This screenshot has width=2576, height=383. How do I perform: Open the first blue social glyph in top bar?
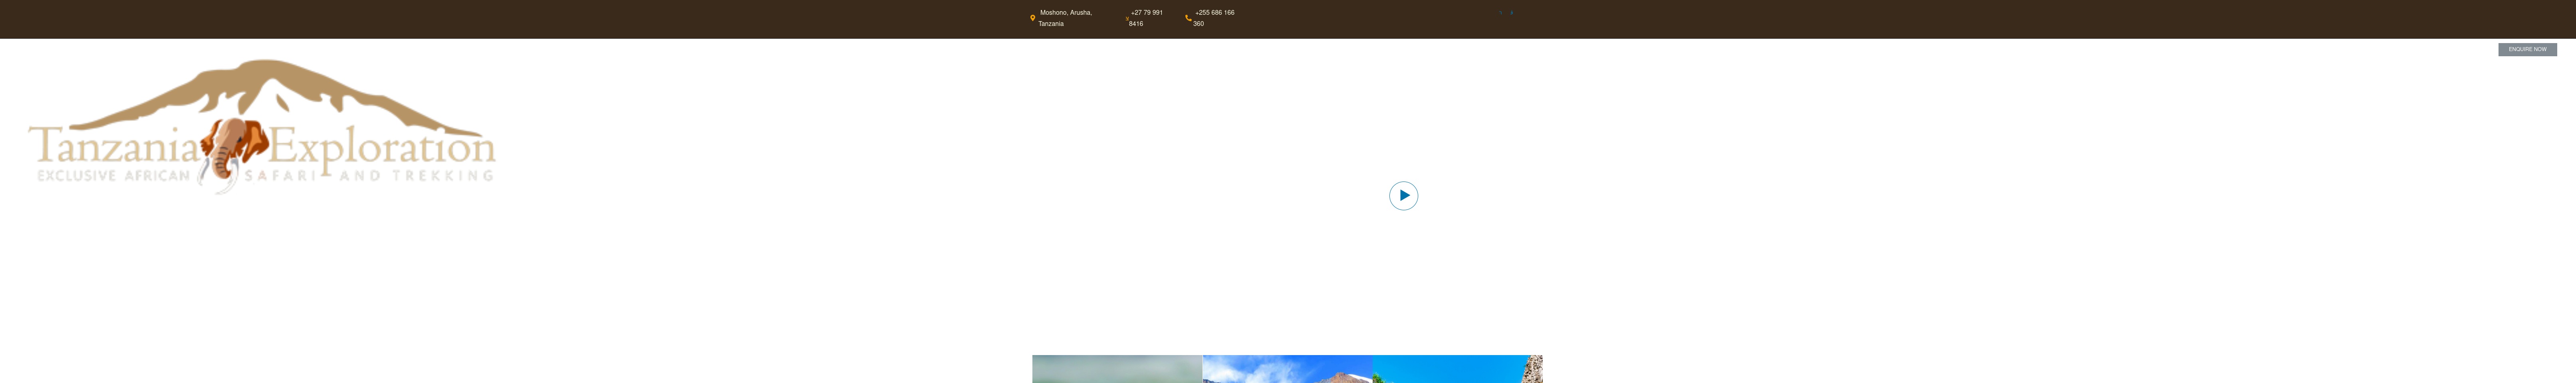[x=1500, y=13]
